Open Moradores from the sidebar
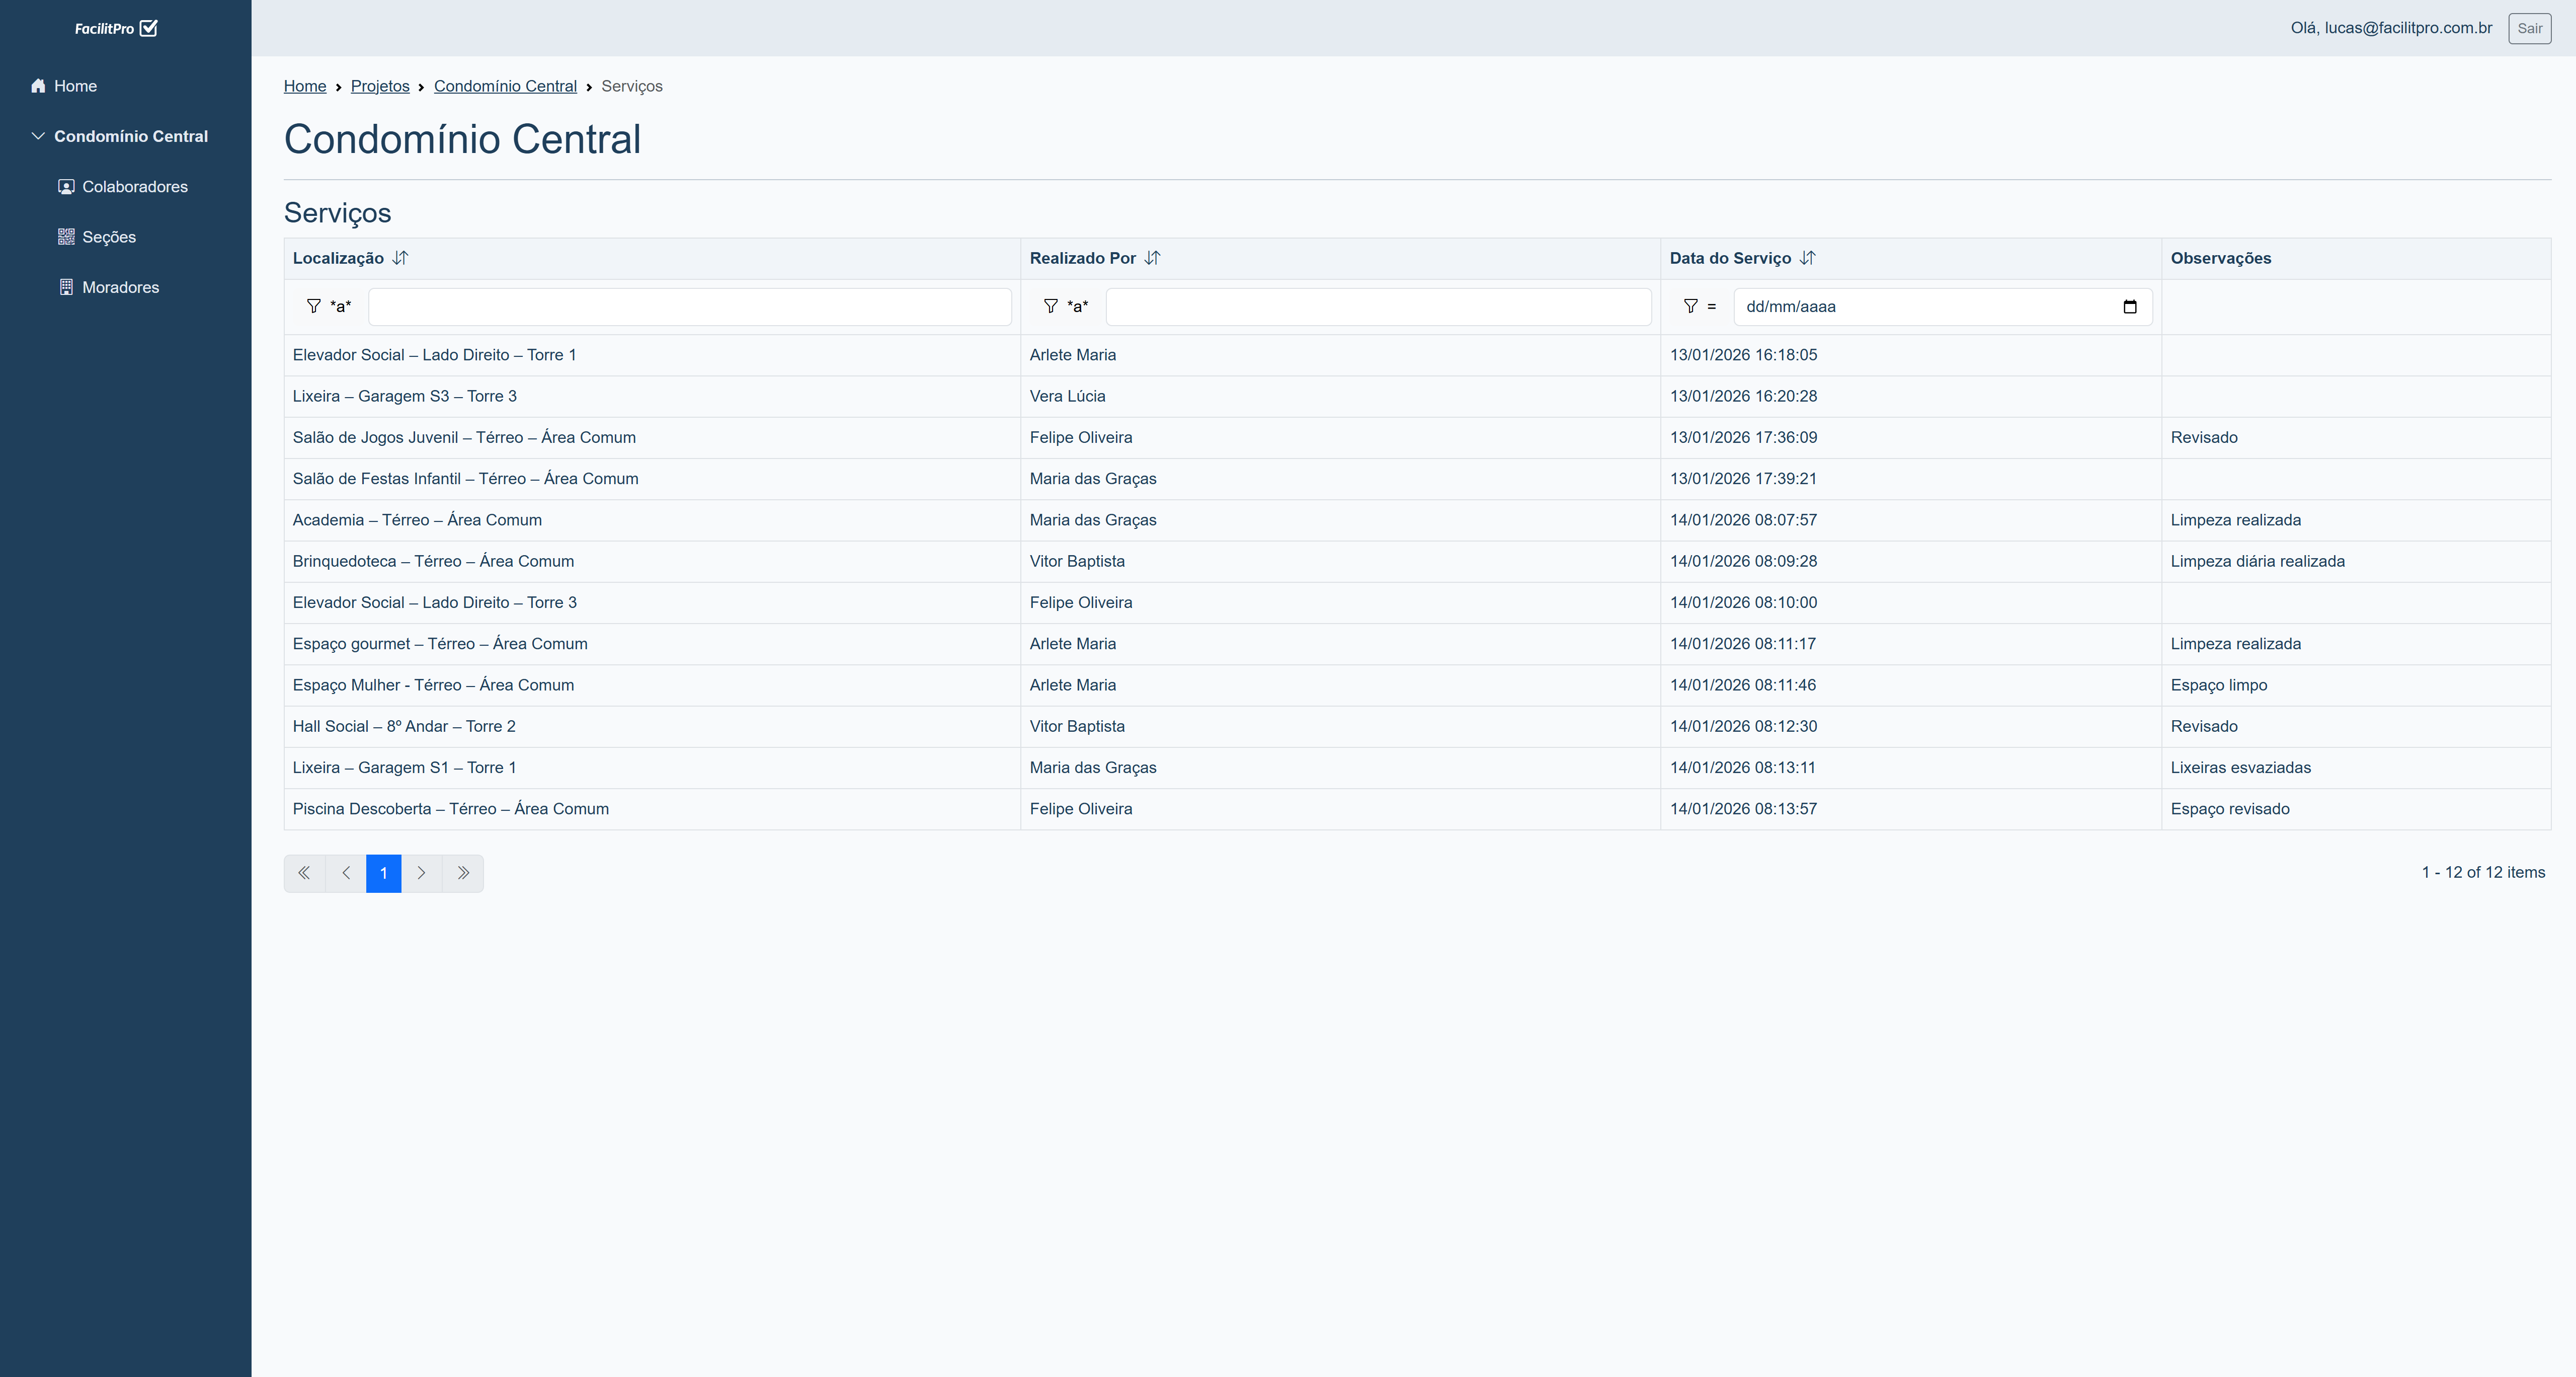Screen dimensions: 2576x1377 (x=120, y=287)
